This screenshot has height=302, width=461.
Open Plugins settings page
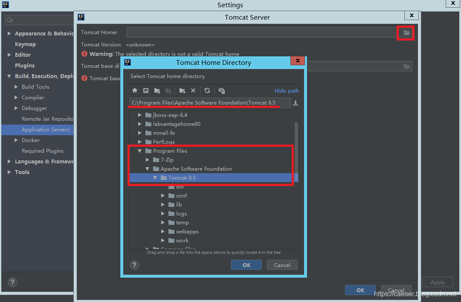tap(25, 65)
